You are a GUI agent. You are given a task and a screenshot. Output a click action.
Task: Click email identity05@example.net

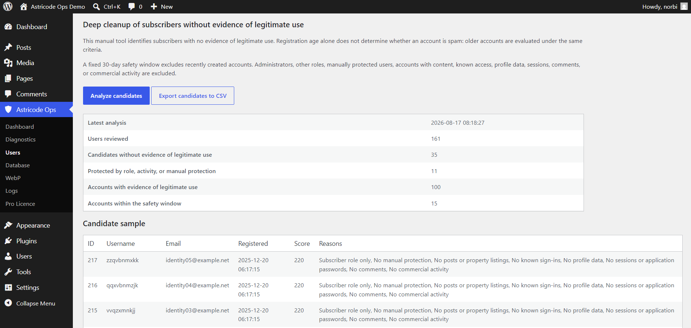click(x=197, y=260)
